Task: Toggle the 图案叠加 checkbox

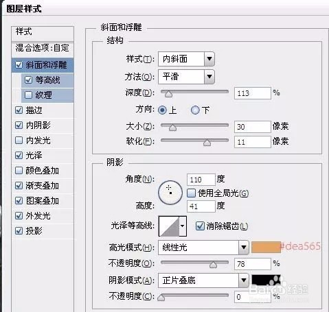Action: [x=19, y=201]
